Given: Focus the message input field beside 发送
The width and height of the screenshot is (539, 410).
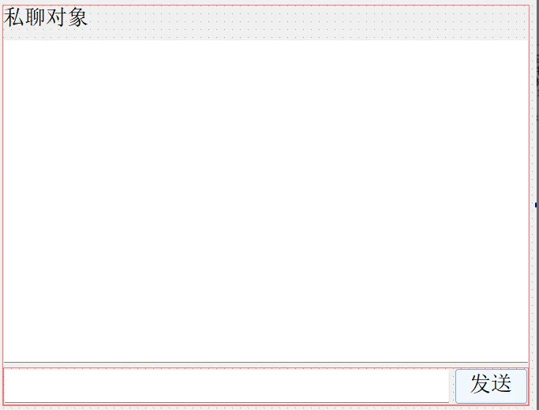Looking at the screenshot, I should 226,386.
